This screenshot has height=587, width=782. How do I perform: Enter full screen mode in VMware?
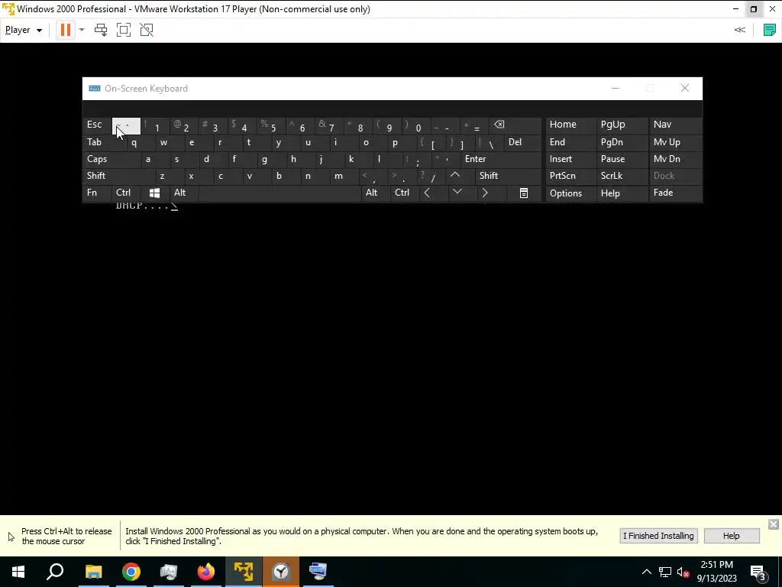(124, 30)
